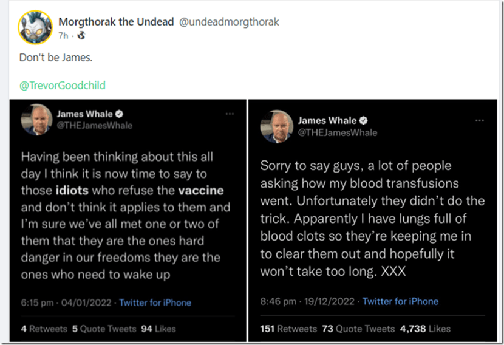The image size is (504, 345).
Task: Open the 5 Quote Tweets on the left tweet
Action: [104, 329]
